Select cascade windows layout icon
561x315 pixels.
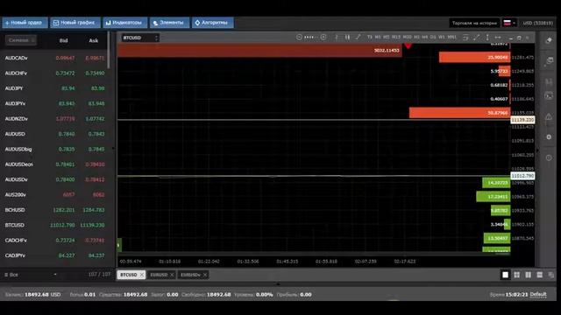tap(551, 275)
